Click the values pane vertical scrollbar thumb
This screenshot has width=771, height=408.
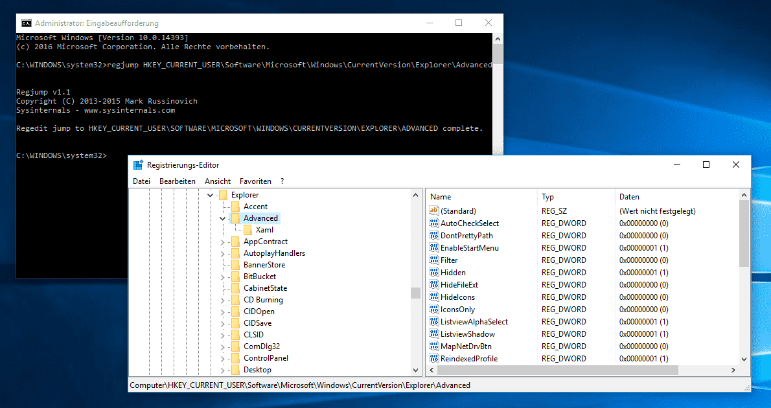point(744,233)
